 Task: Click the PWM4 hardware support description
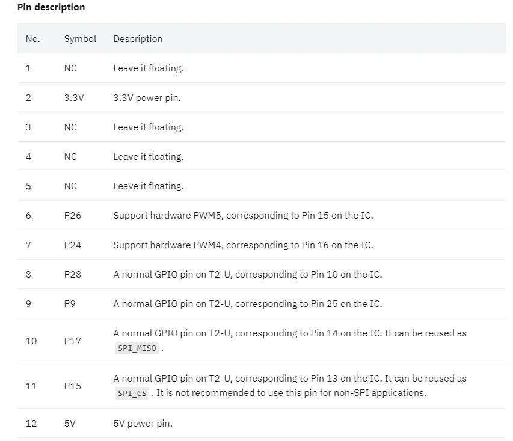tap(243, 245)
